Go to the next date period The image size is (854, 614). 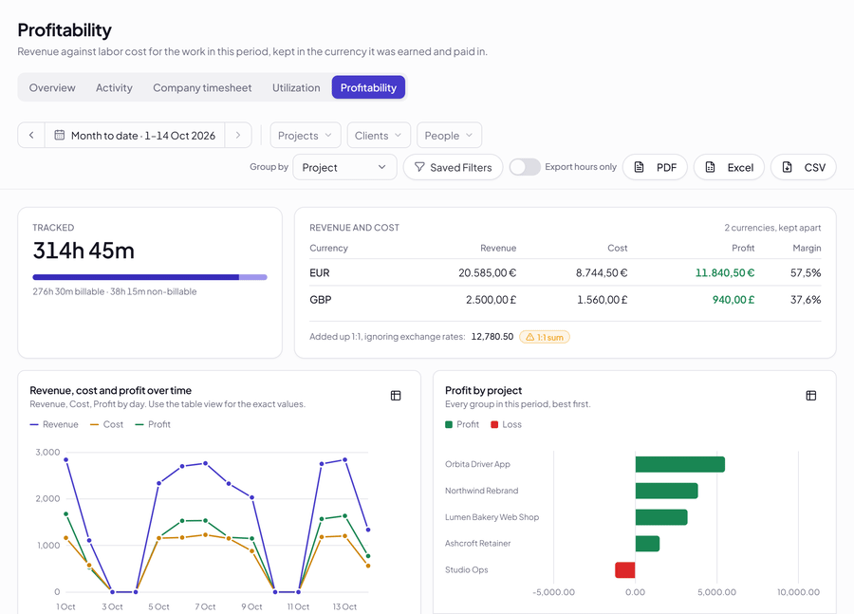pyautogui.click(x=238, y=135)
